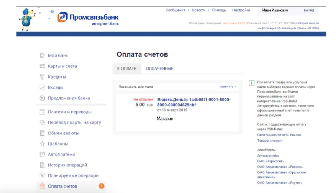Open Платежи и переводы
The height and width of the screenshot is (193, 336).
70,112
